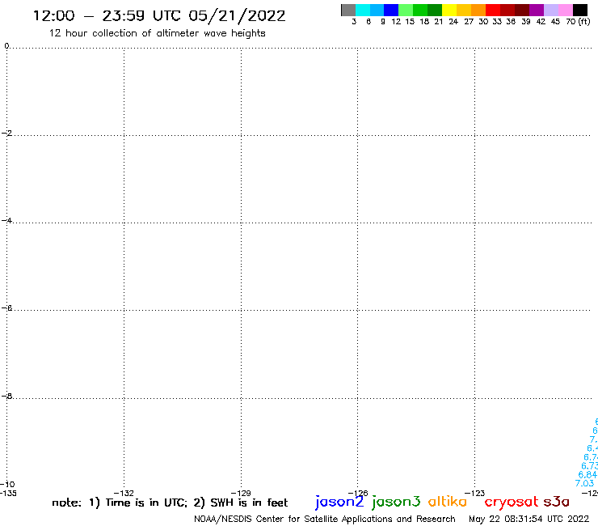
Task: Click the legend value 45
Action: click(555, 22)
